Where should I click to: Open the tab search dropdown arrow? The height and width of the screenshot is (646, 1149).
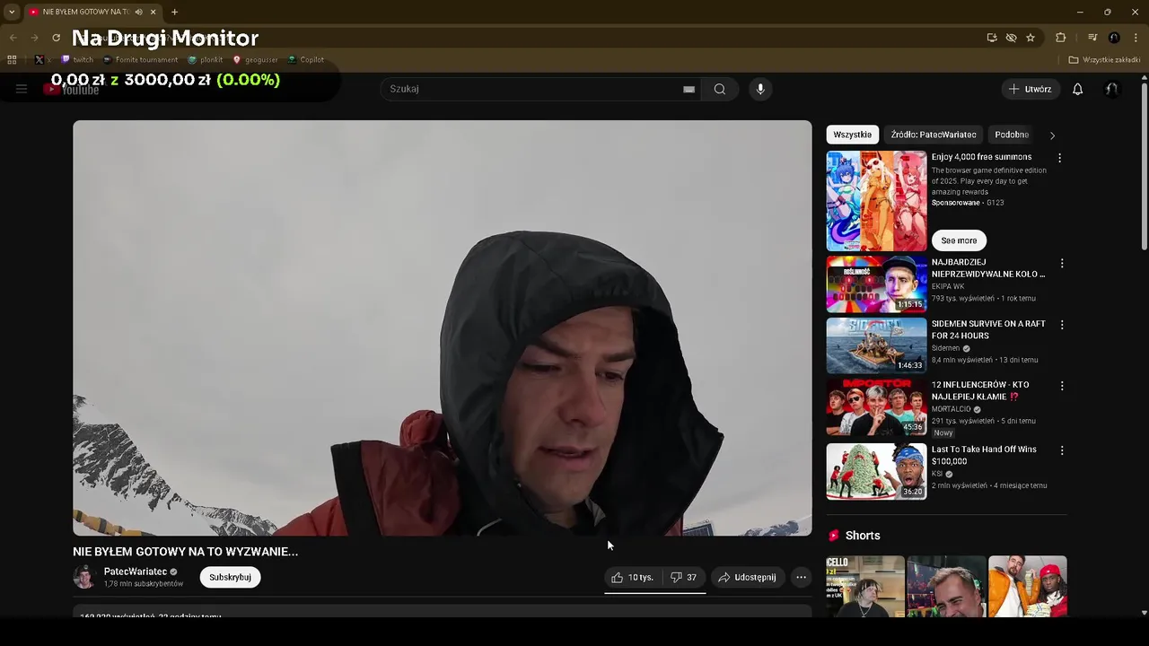pyautogui.click(x=12, y=12)
